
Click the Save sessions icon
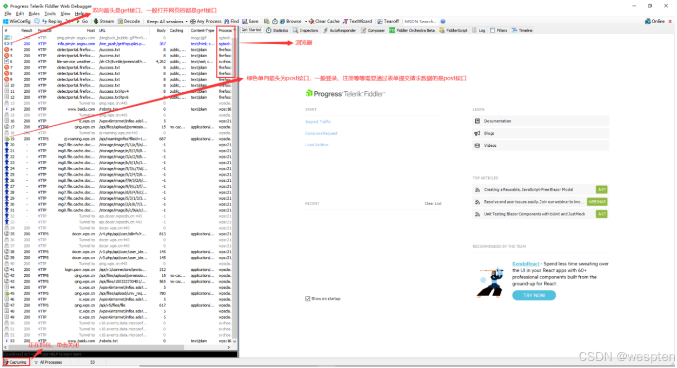coord(250,21)
